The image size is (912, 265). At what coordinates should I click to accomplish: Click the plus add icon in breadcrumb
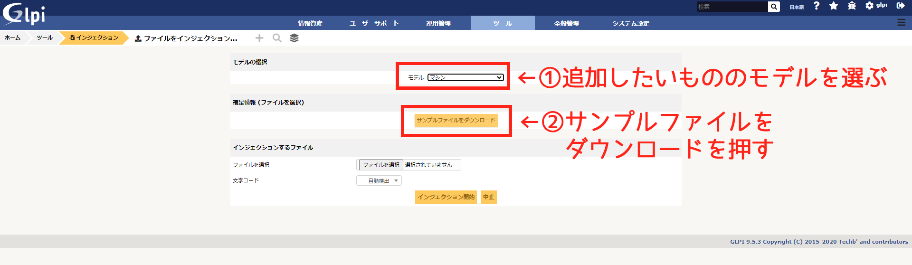[x=259, y=38]
